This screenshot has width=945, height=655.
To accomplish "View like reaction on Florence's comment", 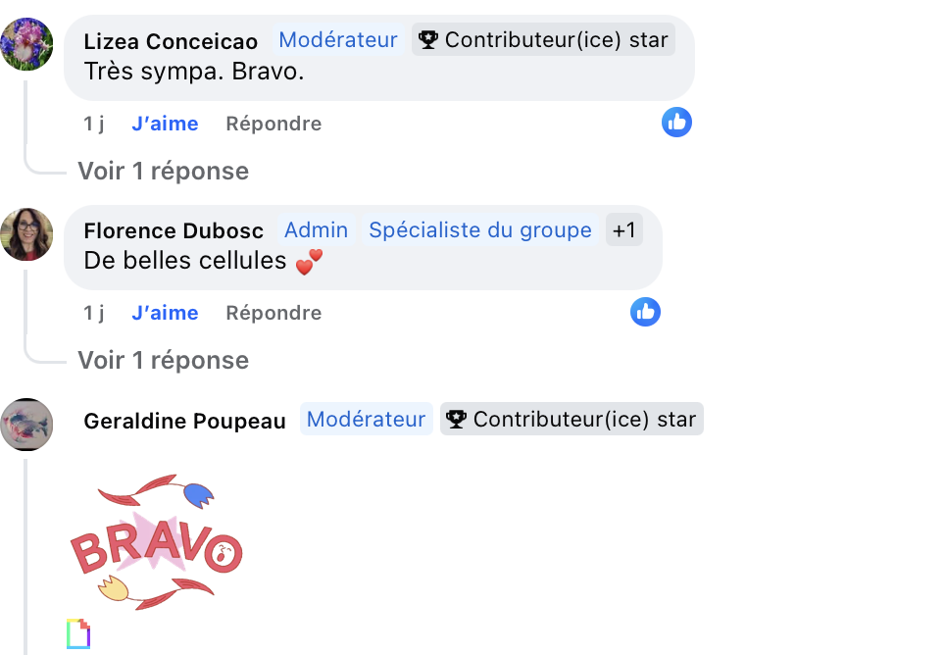I will pos(645,312).
